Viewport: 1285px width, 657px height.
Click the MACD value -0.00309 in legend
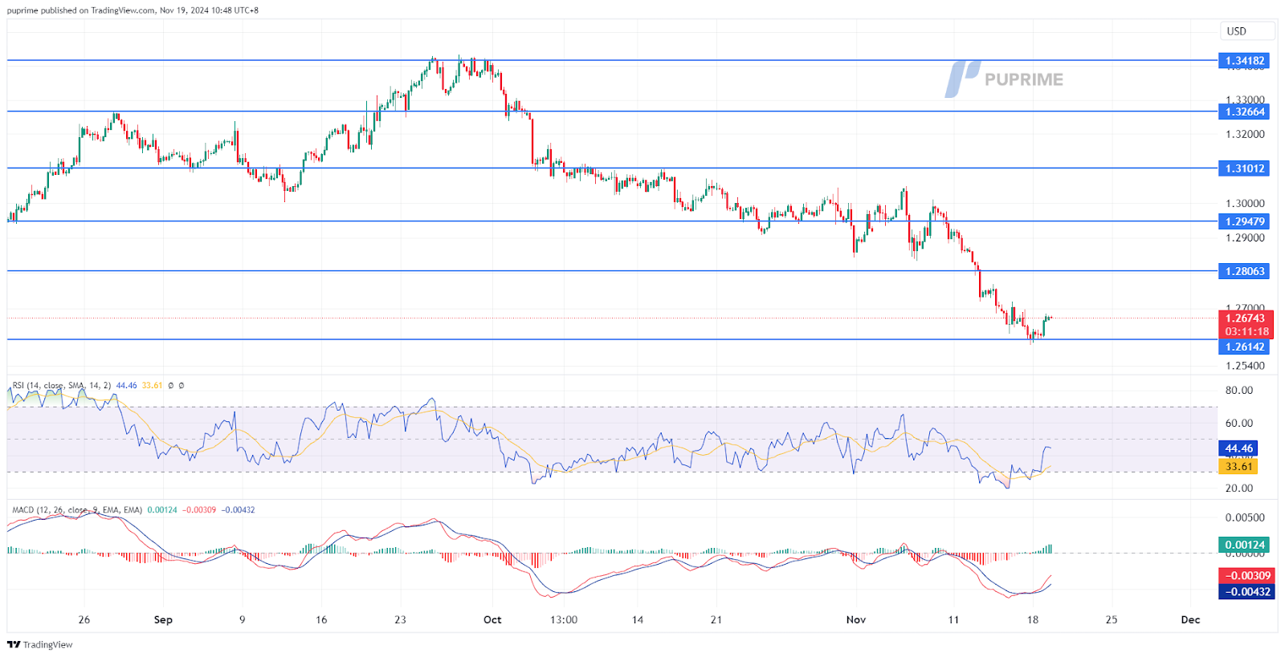tap(199, 510)
